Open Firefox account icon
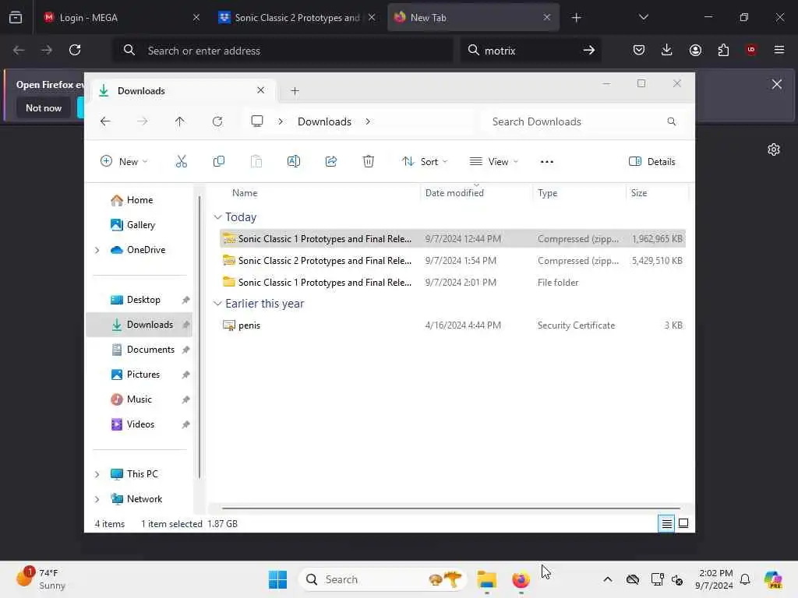The image size is (798, 598). [695, 50]
